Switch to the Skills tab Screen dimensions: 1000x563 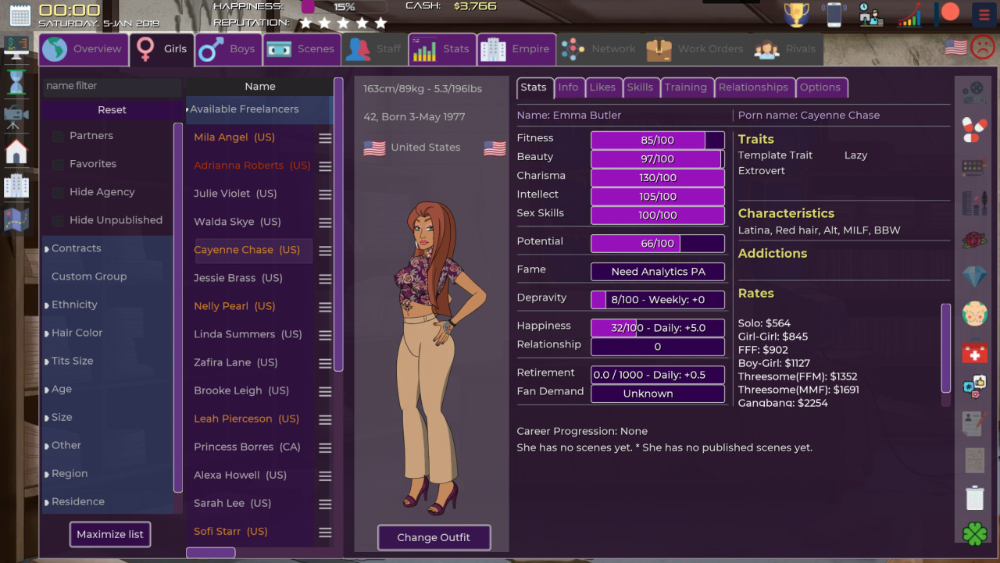[640, 87]
